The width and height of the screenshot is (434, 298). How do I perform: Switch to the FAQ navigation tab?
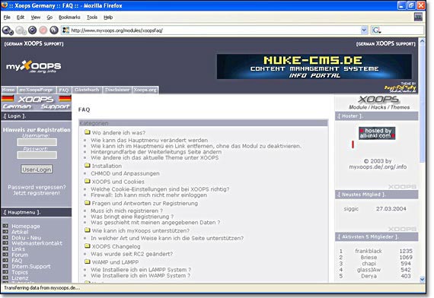[x=64, y=90]
